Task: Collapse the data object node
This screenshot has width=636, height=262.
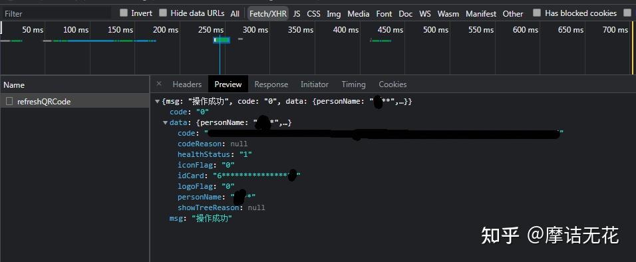Action: (x=165, y=122)
